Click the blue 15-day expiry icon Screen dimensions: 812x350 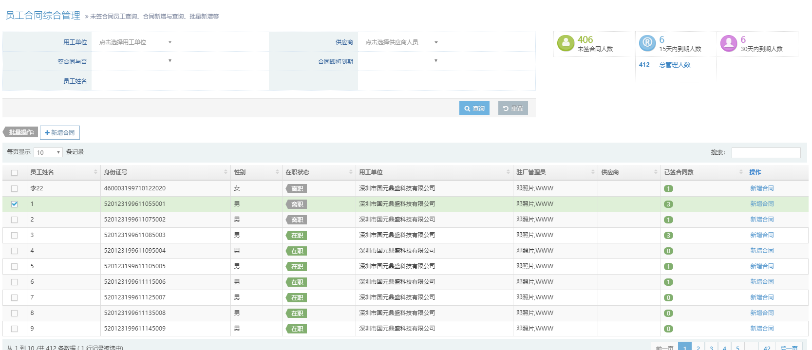(647, 43)
